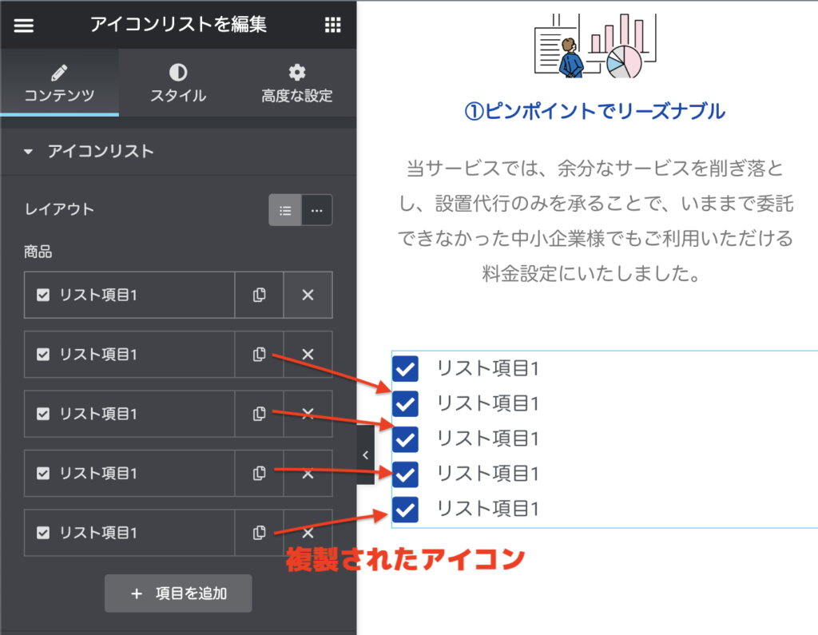Screen dimensions: 818x635
Task: Collapse the editor panel with the arrow handle
Action: 365,455
